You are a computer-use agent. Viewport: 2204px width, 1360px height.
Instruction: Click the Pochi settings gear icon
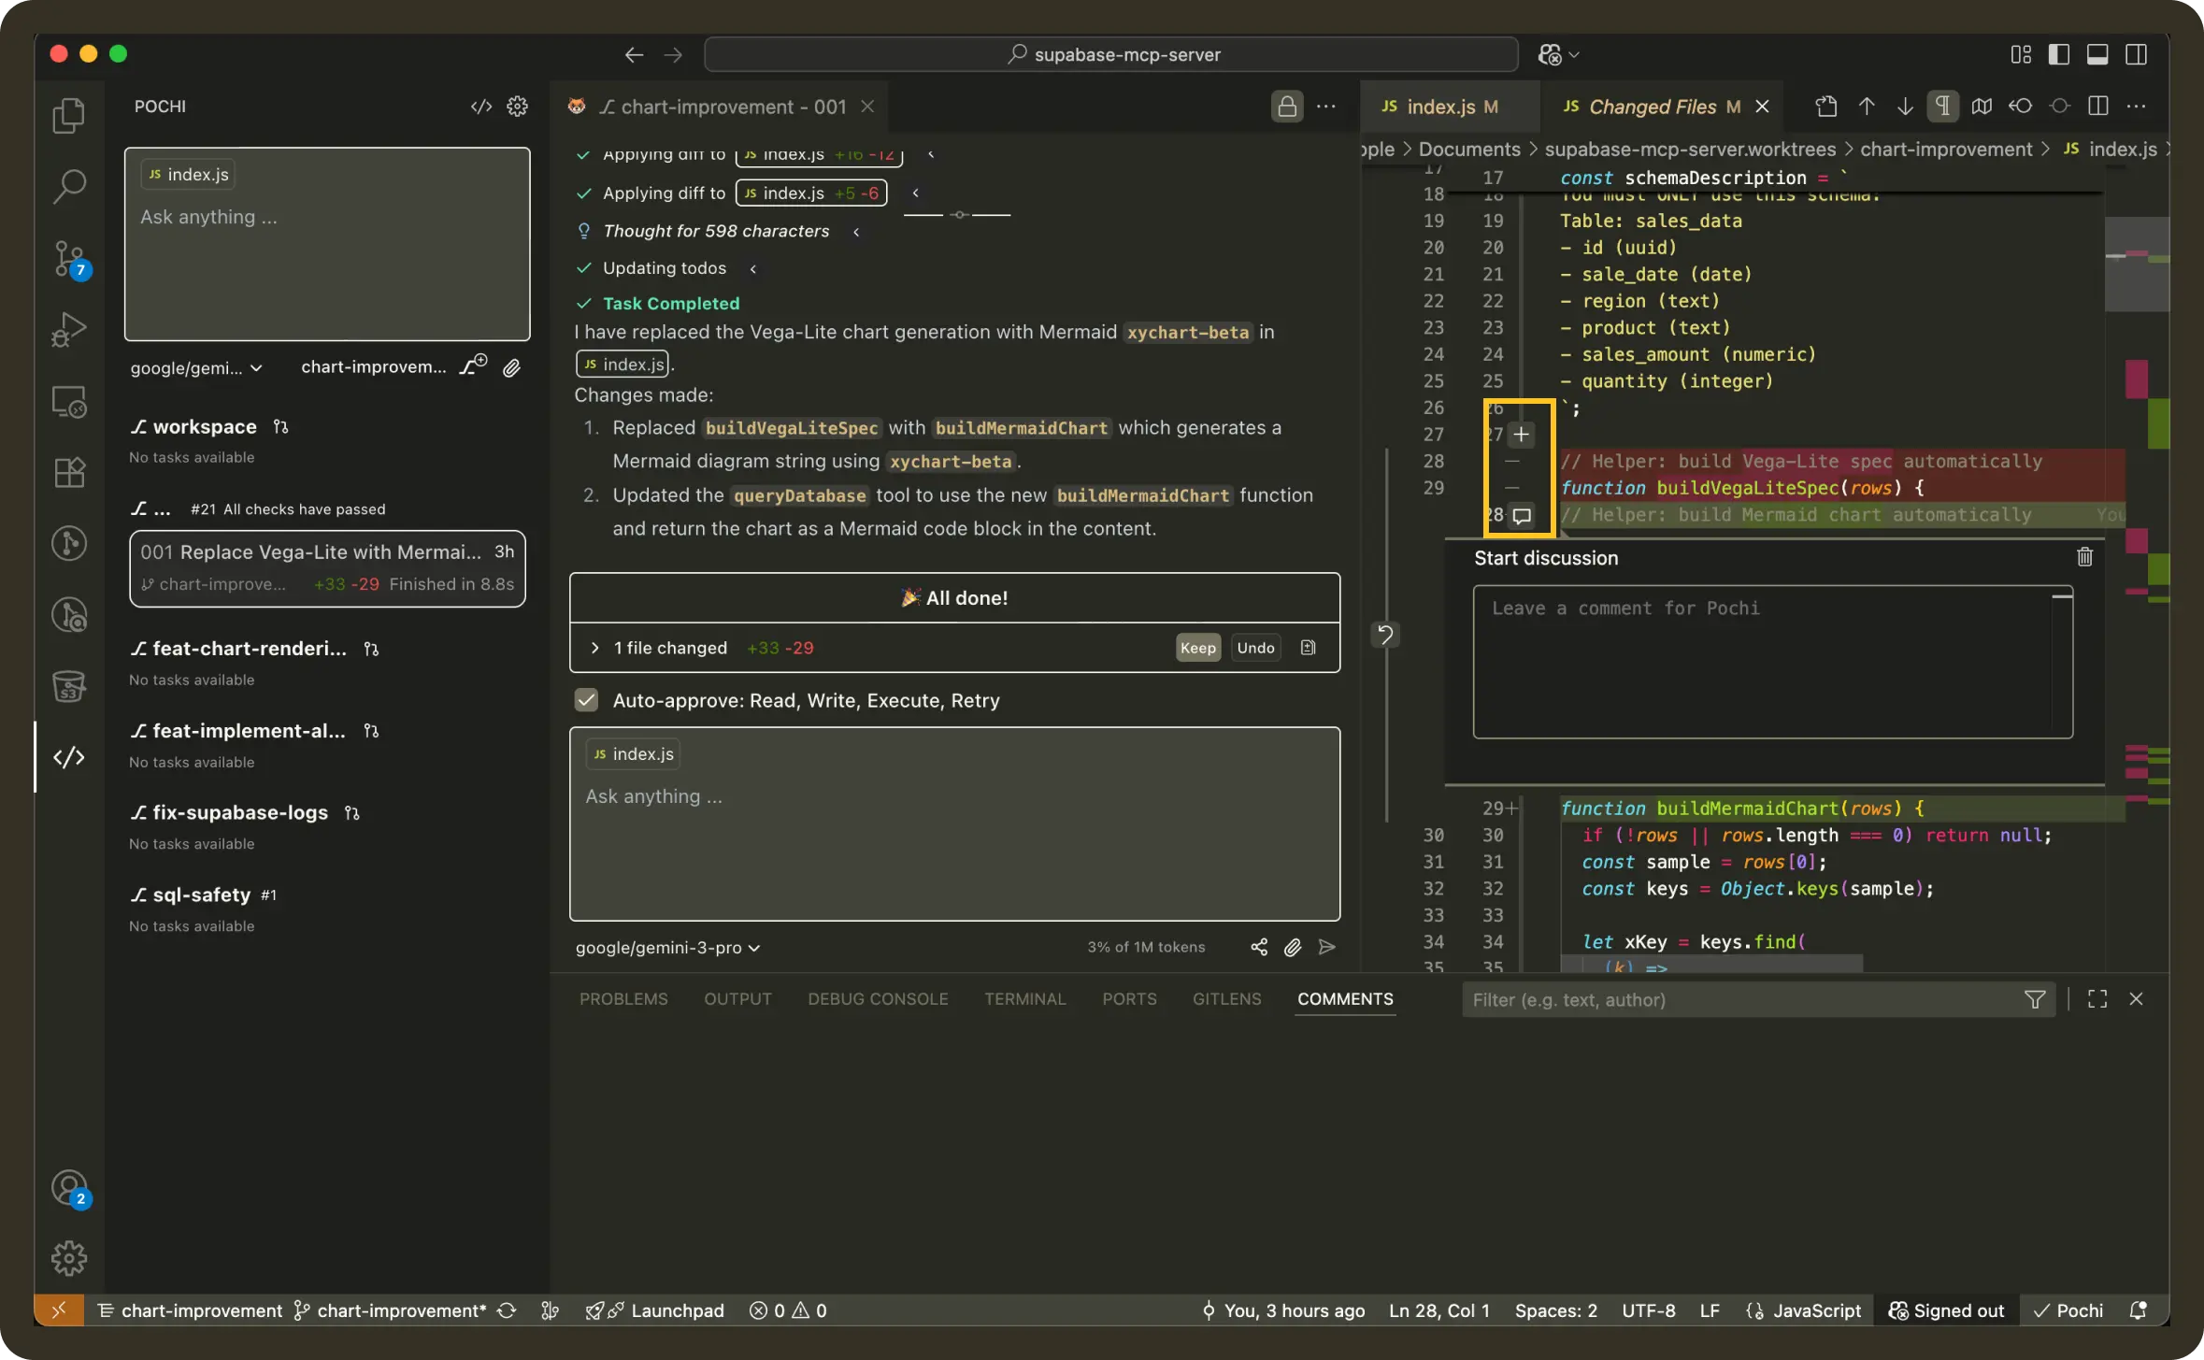click(x=517, y=107)
